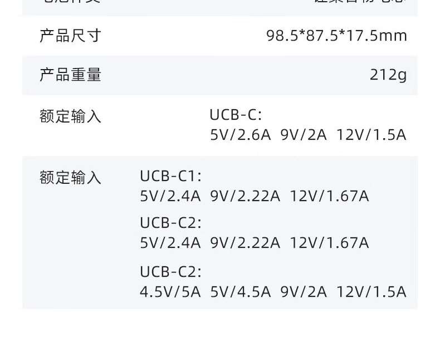440x342 pixels.
Task: Click the 额定输入 label beside UCB-C:
Action: (x=70, y=116)
